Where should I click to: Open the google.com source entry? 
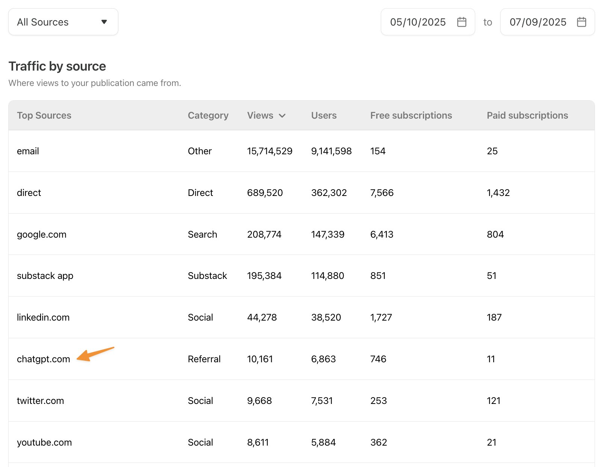[x=41, y=235]
